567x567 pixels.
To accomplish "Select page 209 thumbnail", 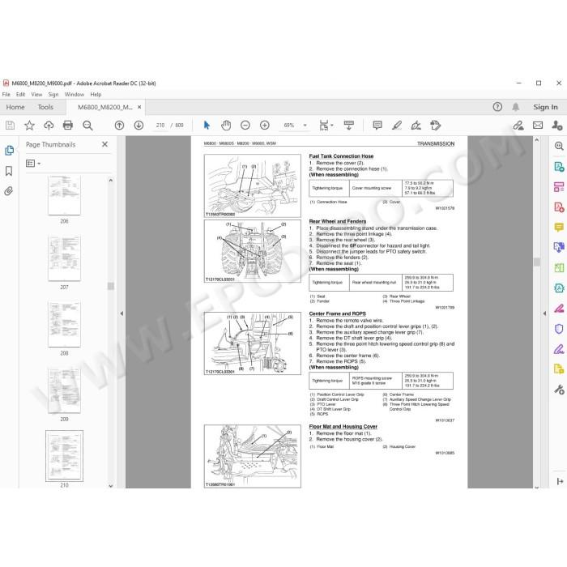I will [64, 390].
